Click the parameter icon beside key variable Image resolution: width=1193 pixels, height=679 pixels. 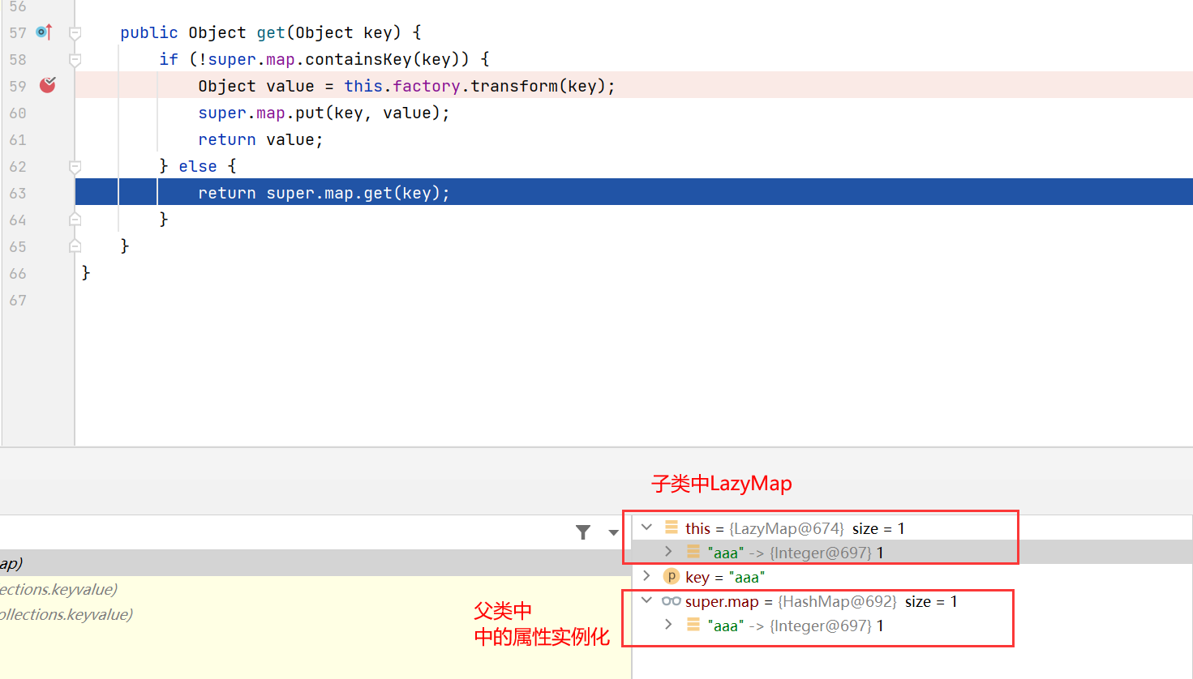coord(671,576)
